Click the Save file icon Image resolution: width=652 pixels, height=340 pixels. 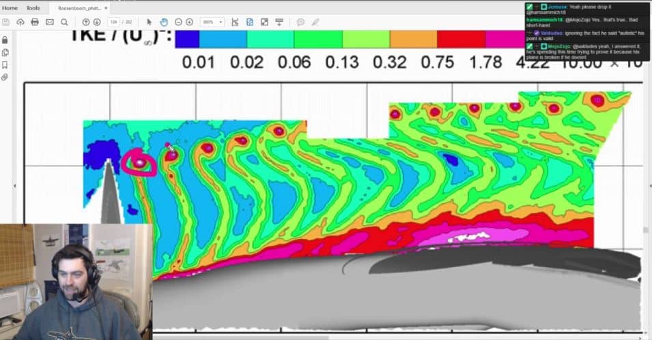pos(5,22)
